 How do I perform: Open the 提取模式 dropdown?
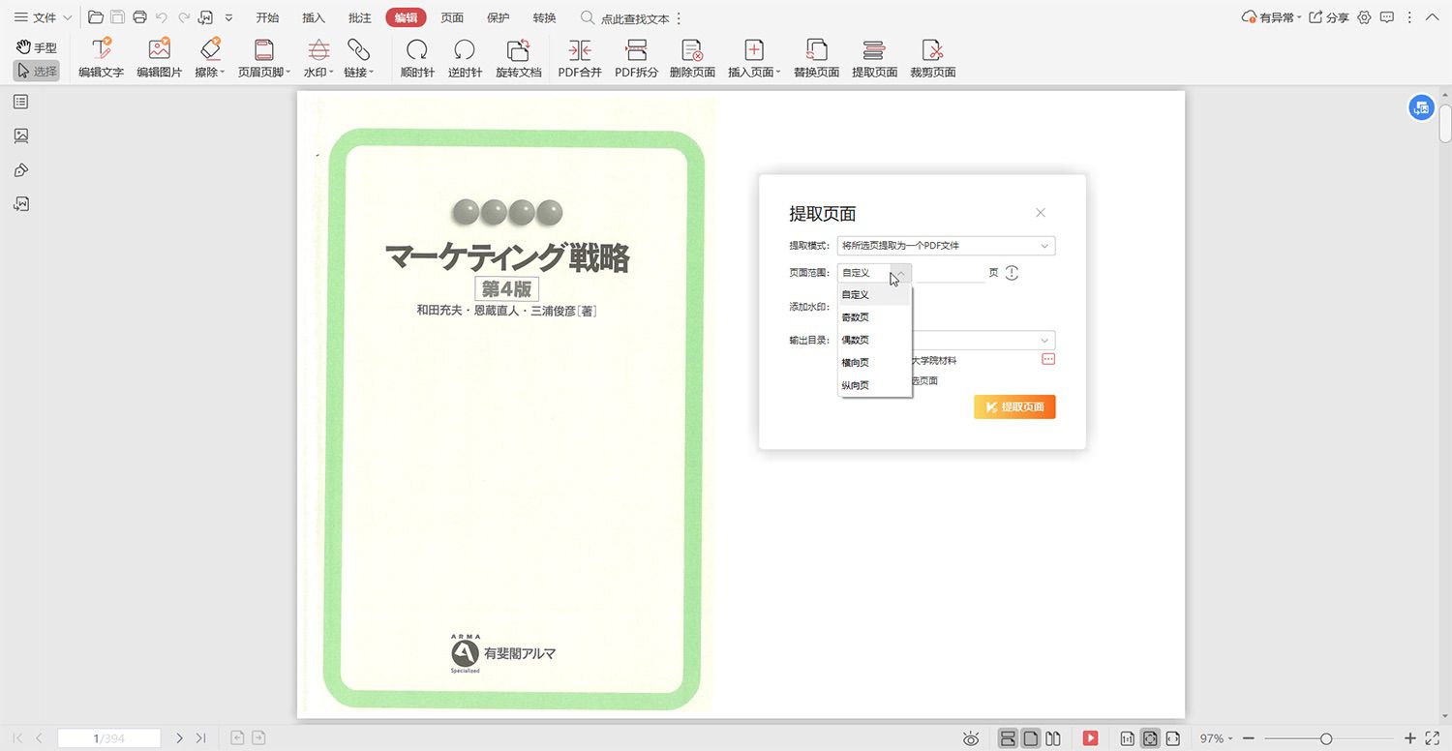pos(946,246)
